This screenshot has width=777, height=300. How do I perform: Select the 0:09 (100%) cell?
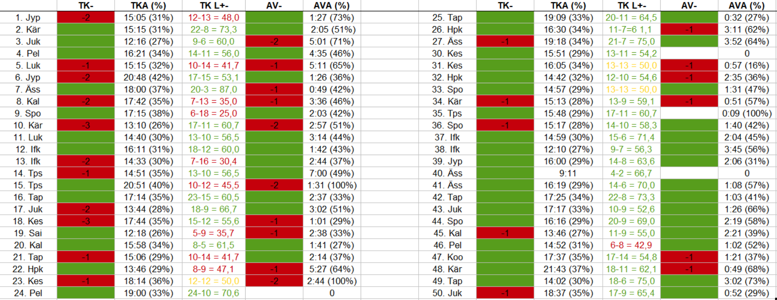(747, 114)
